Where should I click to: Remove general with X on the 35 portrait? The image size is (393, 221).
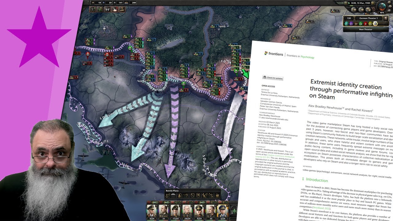pyautogui.click(x=216, y=206)
